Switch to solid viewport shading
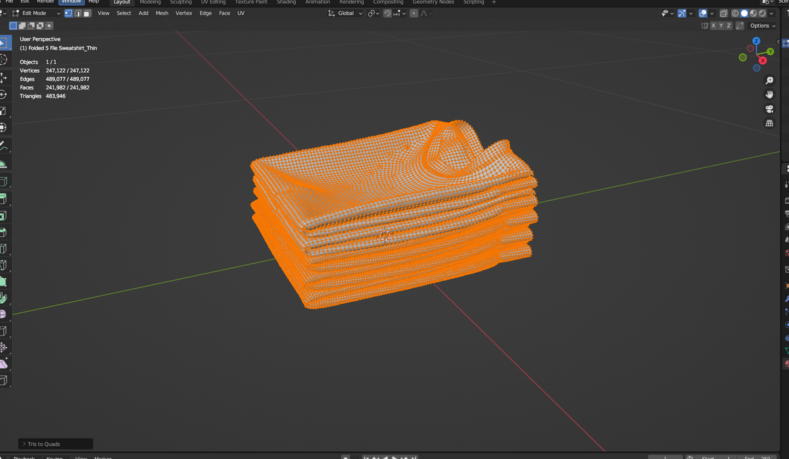 (x=744, y=13)
